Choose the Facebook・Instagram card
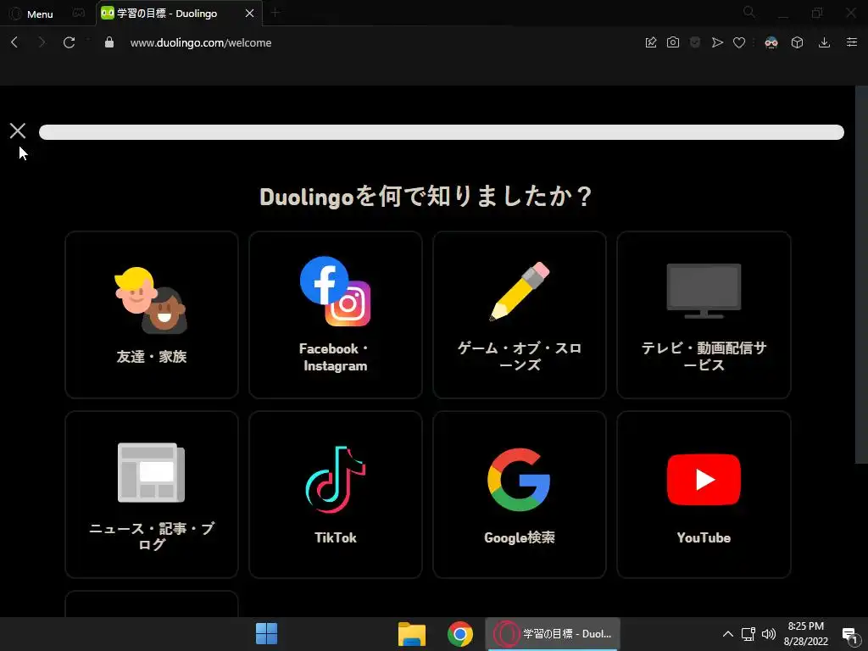Image resolution: width=868 pixels, height=651 pixels. (x=336, y=314)
